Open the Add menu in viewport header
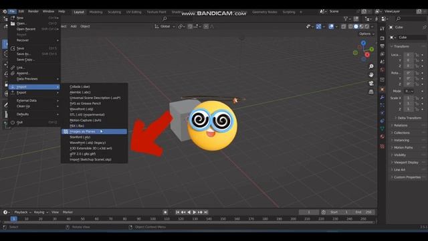This screenshot has width=428, height=241. click(74, 26)
